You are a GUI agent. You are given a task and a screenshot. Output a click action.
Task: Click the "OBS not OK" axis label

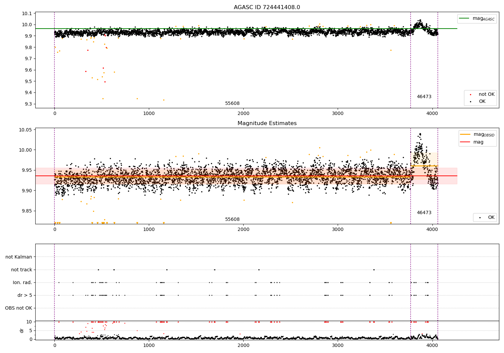click(x=18, y=308)
